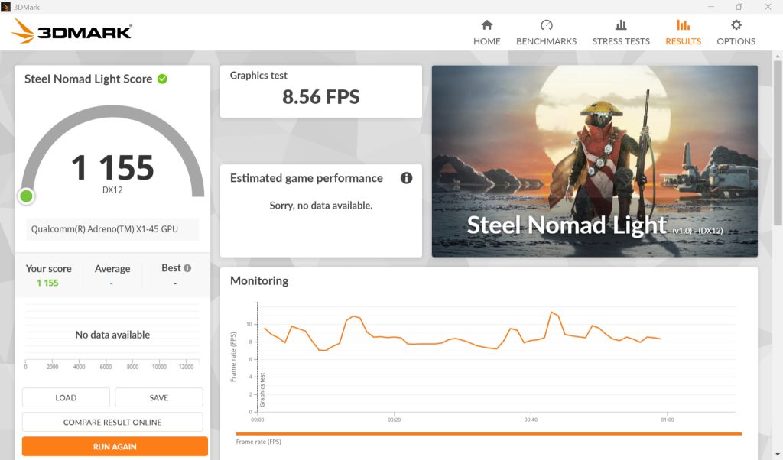Switch to the RESULTS tab label
783x460 pixels.
coord(683,41)
